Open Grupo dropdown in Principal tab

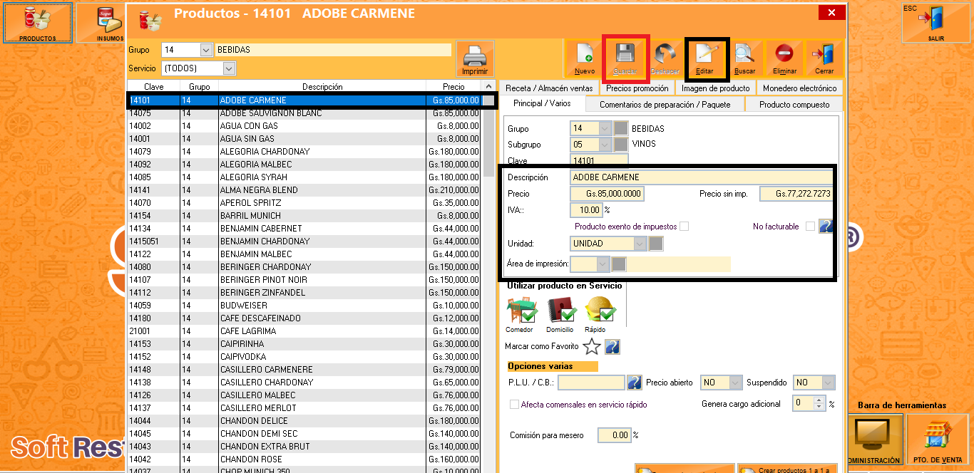point(605,129)
